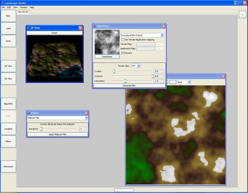The width and height of the screenshot is (248, 193).
Task: Click the Octaves slider handle
Action: click(153, 76)
